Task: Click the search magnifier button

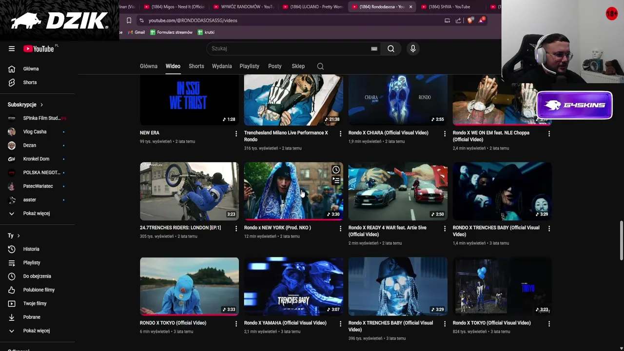Action: [391, 48]
